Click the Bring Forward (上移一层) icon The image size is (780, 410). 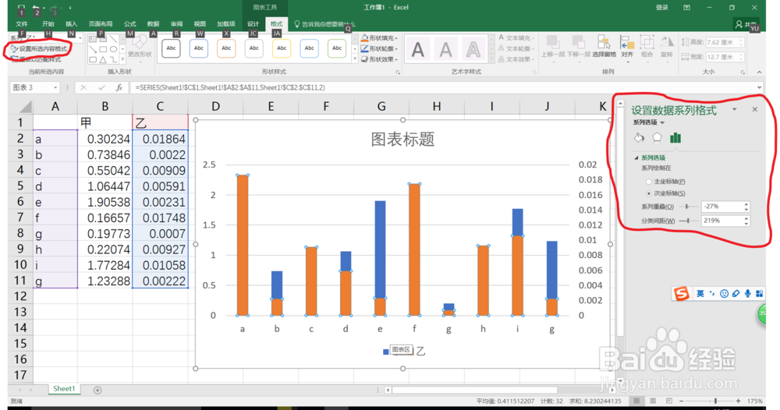(x=552, y=43)
